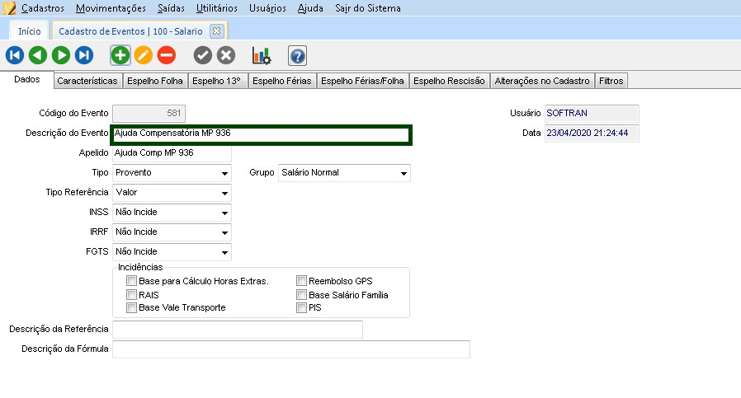
Task: Edit the record with orange pencil icon
Action: tap(144, 55)
